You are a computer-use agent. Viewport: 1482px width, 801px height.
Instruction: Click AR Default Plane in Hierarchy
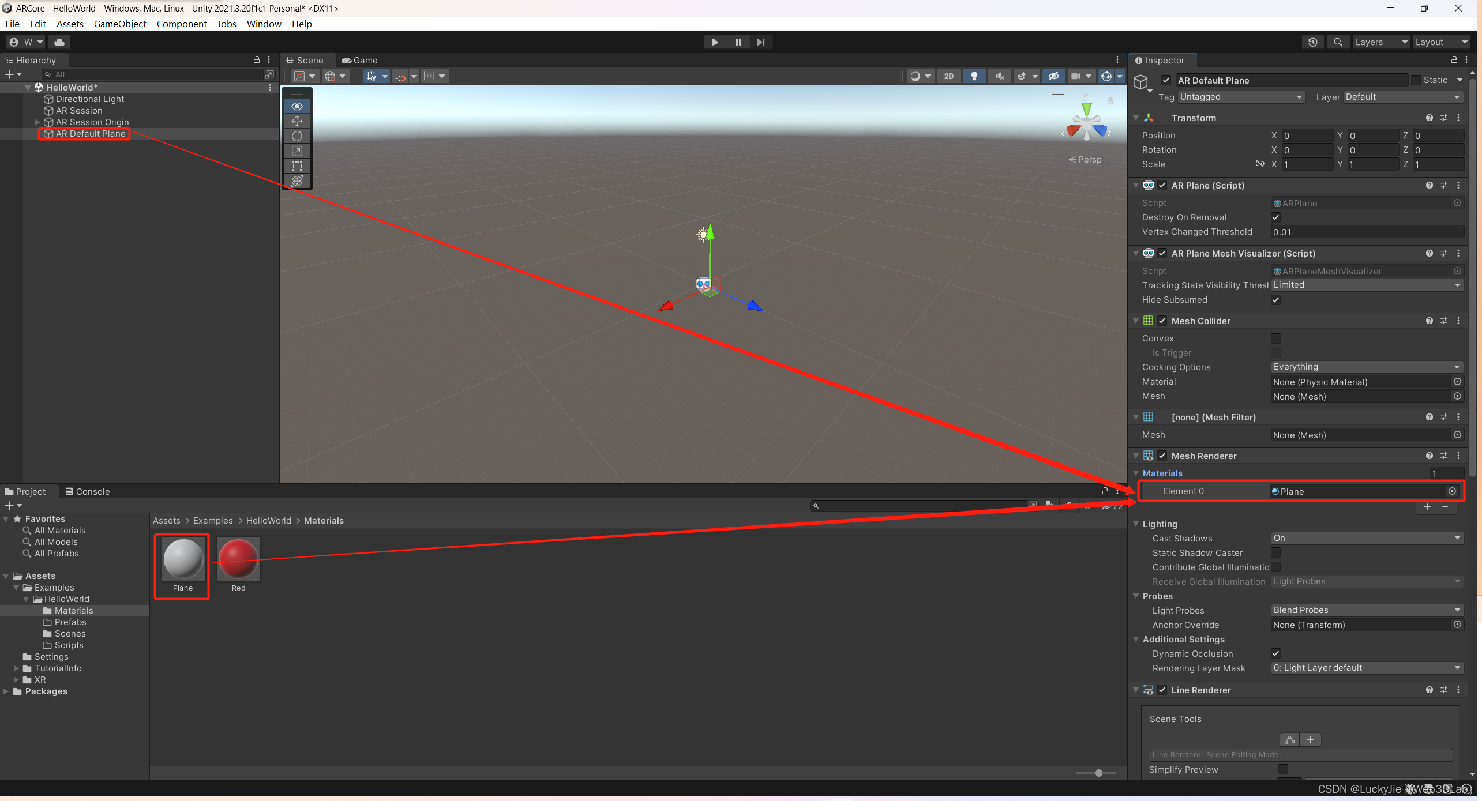click(x=90, y=133)
